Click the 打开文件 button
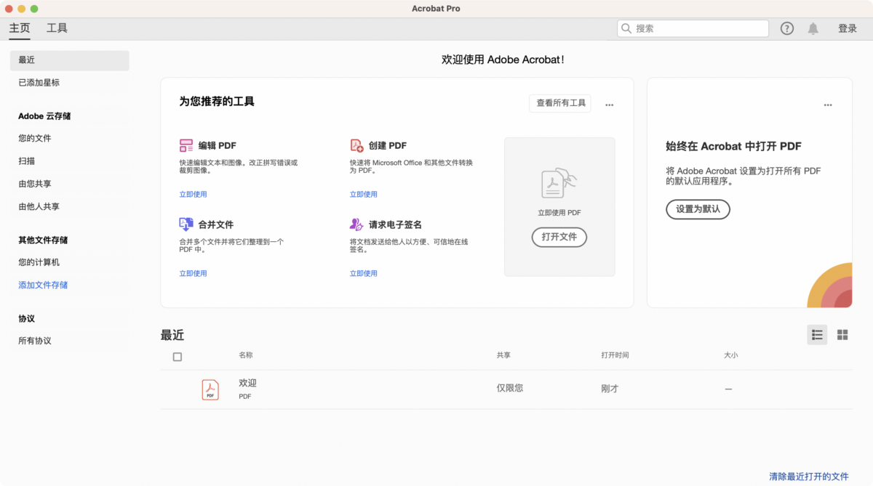This screenshot has width=873, height=486. click(x=559, y=237)
